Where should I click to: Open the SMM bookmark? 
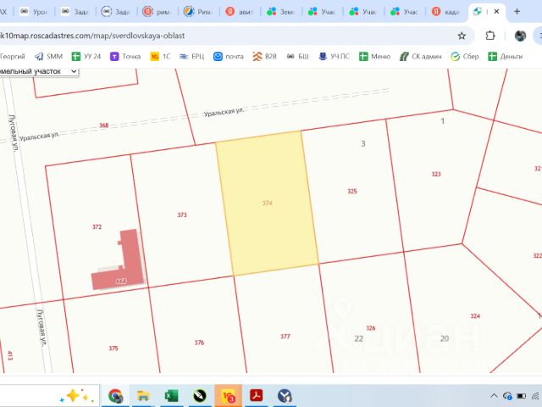pyautogui.click(x=49, y=57)
